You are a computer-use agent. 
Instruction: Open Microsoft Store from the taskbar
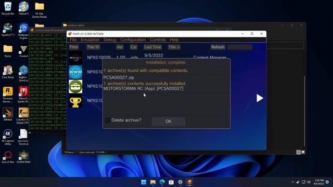click(171, 182)
